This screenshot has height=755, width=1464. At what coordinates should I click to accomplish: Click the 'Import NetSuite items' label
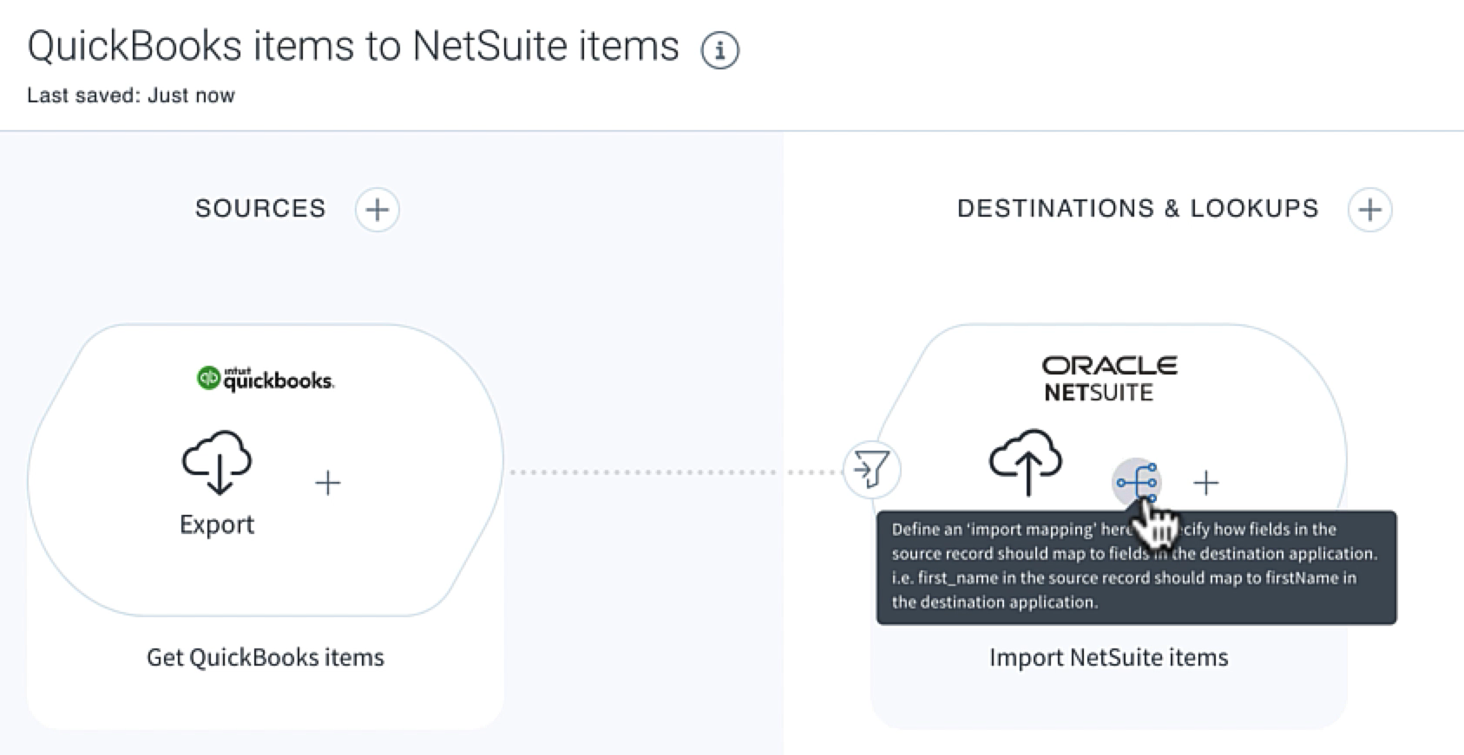[1109, 657]
